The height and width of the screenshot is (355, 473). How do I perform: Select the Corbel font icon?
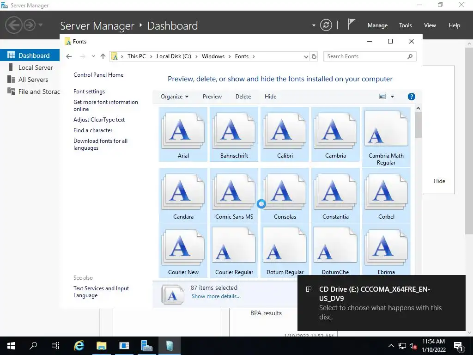pyautogui.click(x=386, y=196)
